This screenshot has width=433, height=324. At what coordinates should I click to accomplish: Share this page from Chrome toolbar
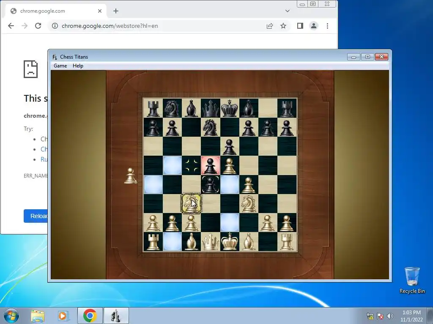270,26
